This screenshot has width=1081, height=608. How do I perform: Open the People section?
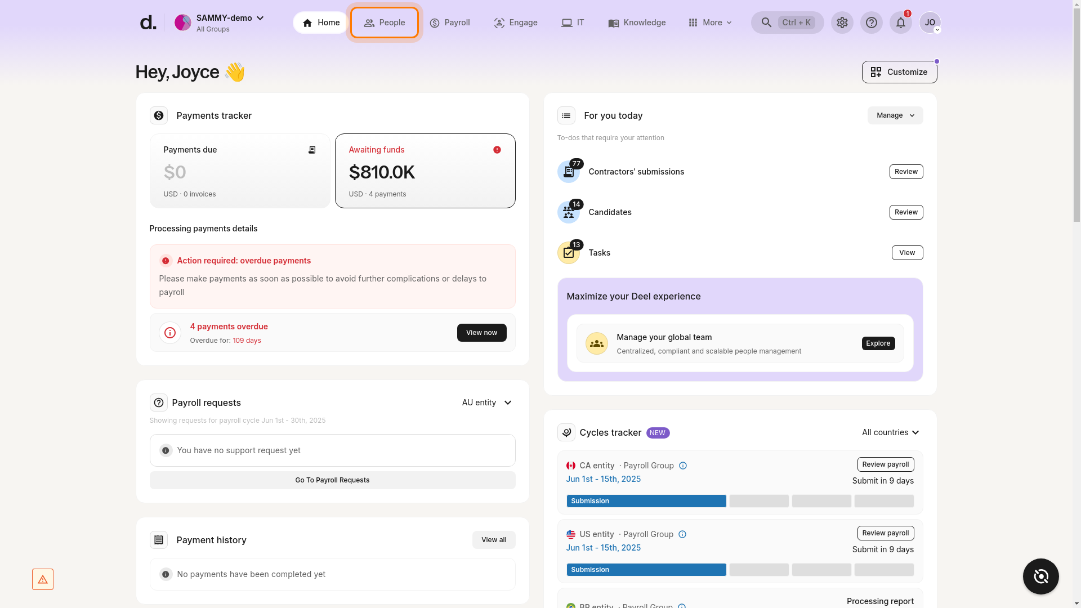pyautogui.click(x=385, y=23)
